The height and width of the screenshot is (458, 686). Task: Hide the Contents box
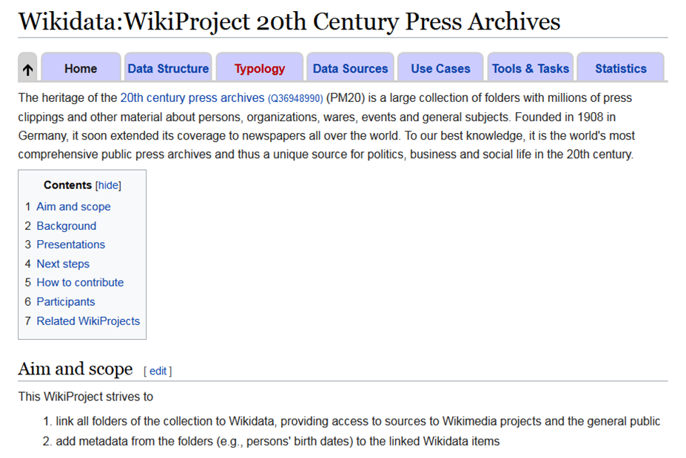point(108,185)
